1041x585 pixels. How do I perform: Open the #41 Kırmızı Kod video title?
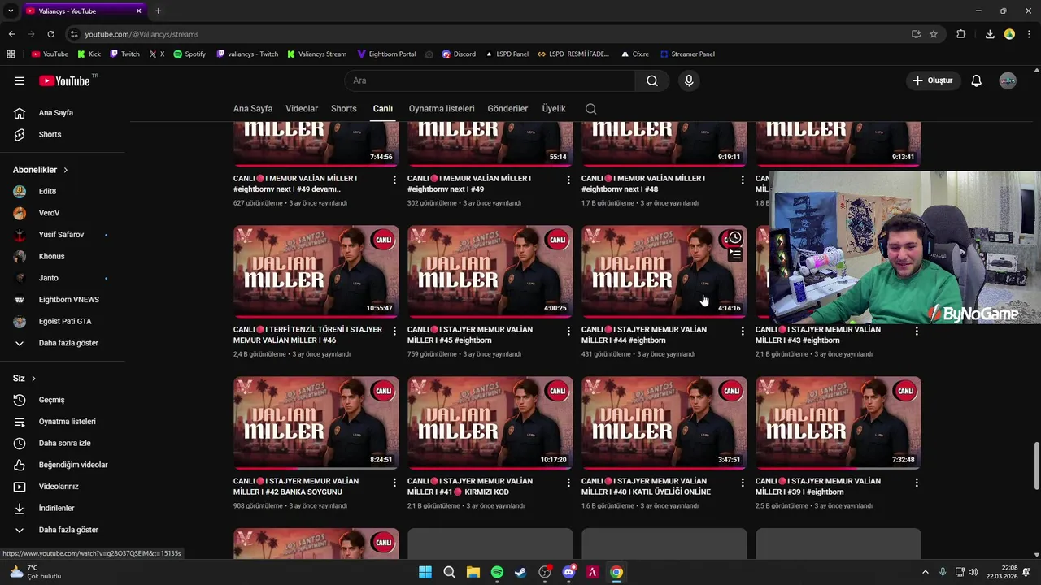(x=470, y=487)
